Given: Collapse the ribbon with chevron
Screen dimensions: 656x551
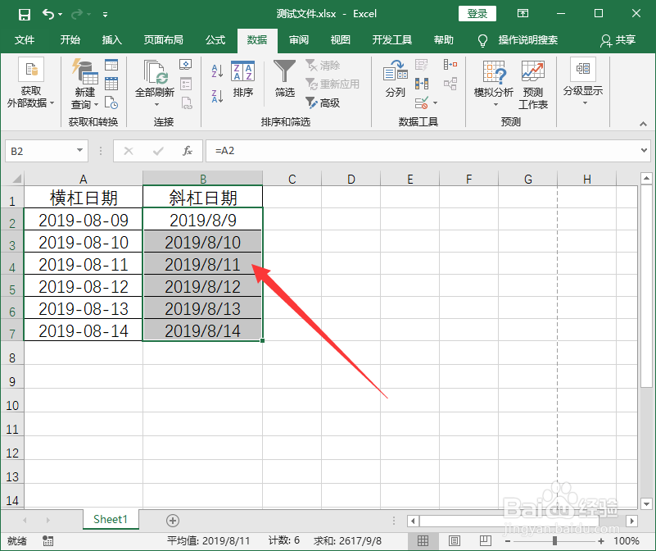Looking at the screenshot, I should click(643, 124).
